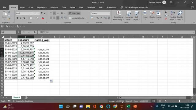This screenshot has width=196, height=110.
Task: Open Windows Start from the taskbar
Action: pyautogui.click(x=61, y=107)
